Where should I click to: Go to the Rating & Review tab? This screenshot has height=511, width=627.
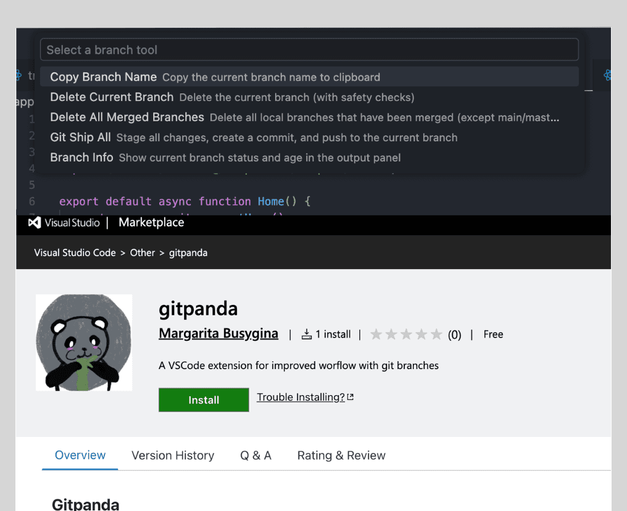[x=341, y=455]
